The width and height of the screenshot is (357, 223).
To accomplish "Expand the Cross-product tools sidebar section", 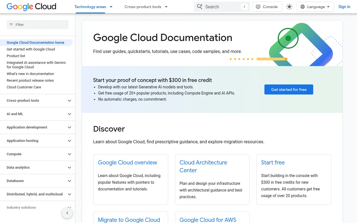I will tap(37, 101).
